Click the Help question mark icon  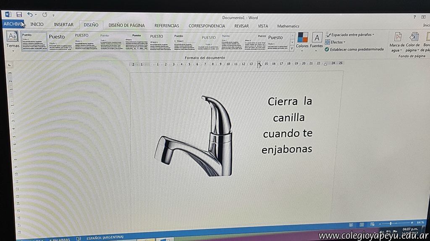[x=414, y=17]
